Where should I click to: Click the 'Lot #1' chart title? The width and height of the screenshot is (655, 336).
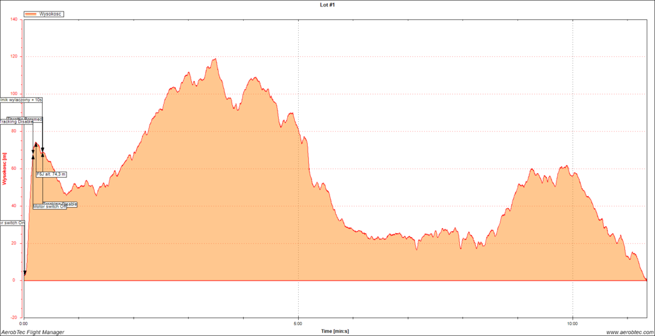(327, 4)
